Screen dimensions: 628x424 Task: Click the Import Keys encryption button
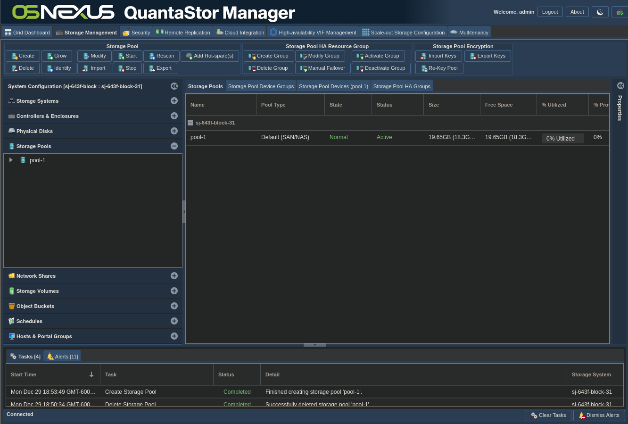pos(438,56)
